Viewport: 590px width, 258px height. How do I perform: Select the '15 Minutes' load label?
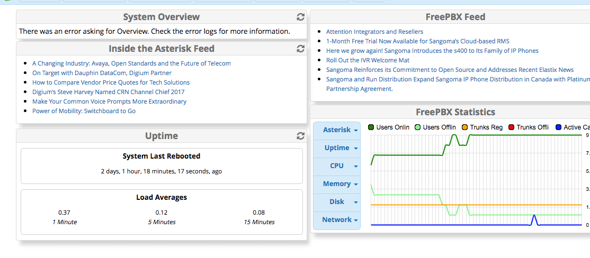click(x=259, y=222)
